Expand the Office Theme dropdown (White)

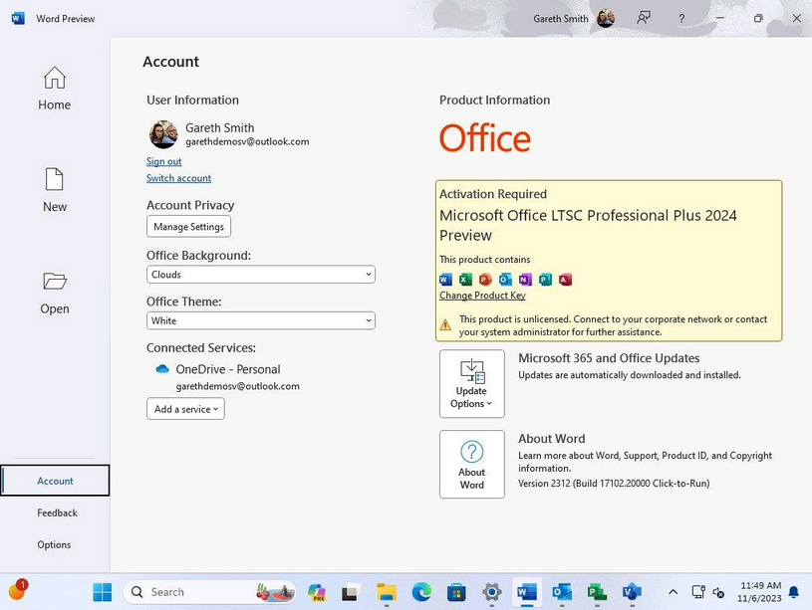point(261,320)
